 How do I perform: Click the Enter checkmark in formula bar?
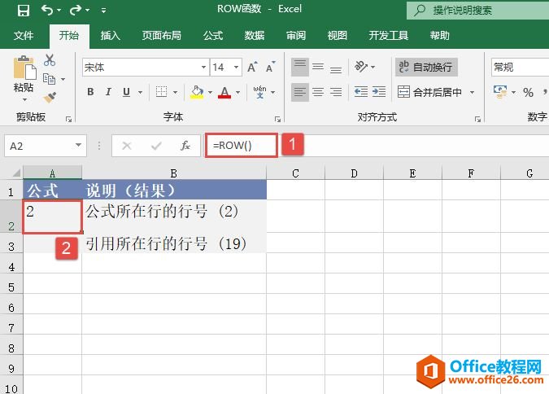(x=156, y=146)
